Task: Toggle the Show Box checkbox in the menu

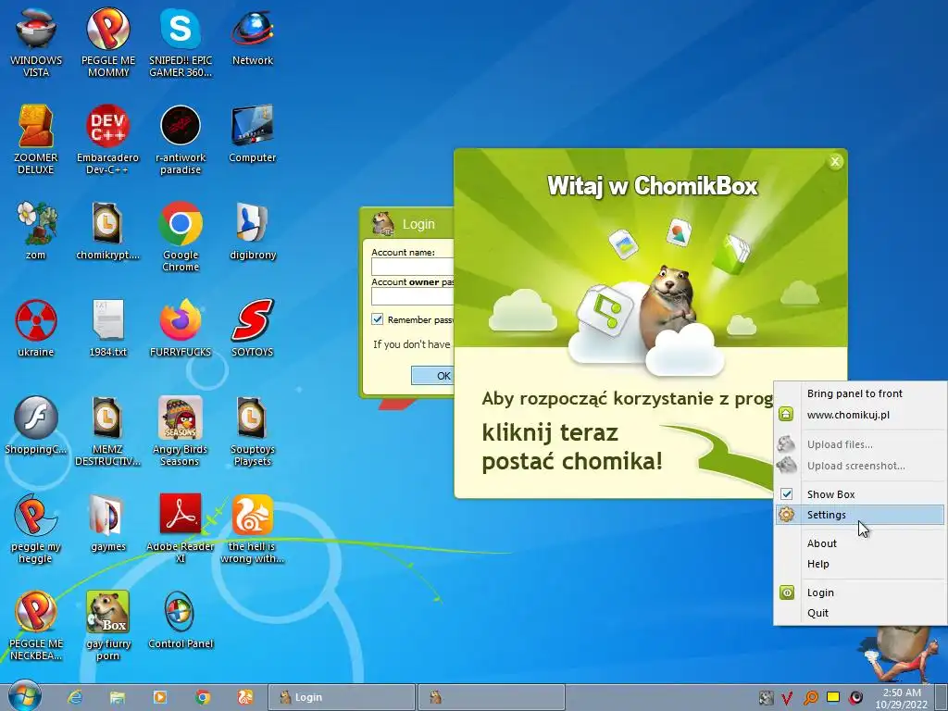Action: 786,494
